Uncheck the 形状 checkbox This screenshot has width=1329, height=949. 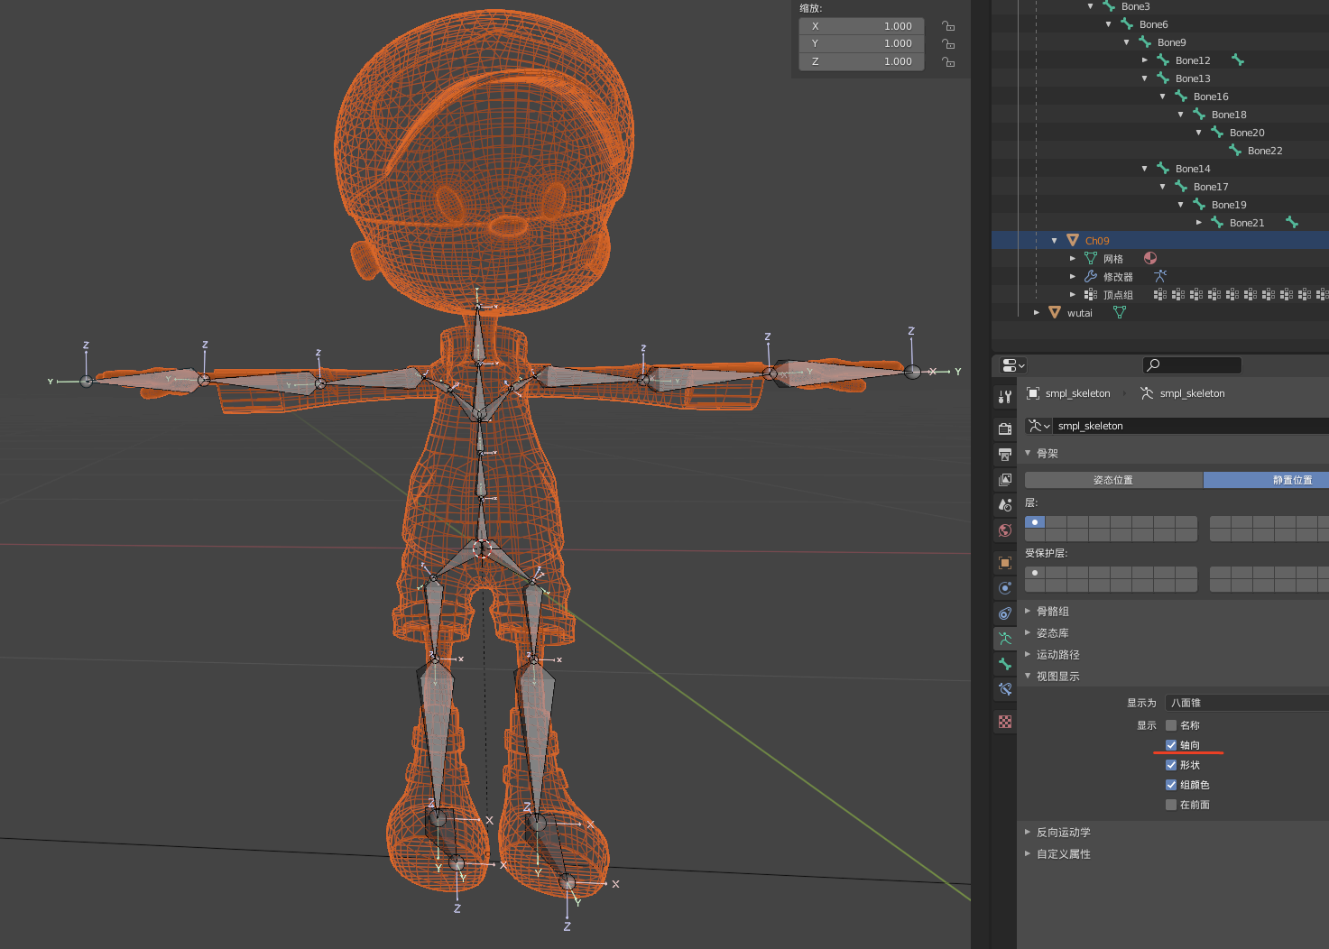pyautogui.click(x=1170, y=764)
